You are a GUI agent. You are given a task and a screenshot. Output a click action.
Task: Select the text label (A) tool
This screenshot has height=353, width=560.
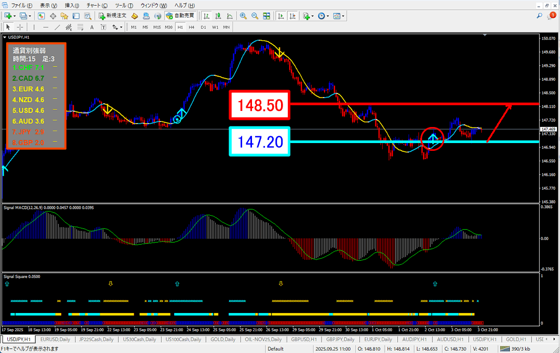92,27
